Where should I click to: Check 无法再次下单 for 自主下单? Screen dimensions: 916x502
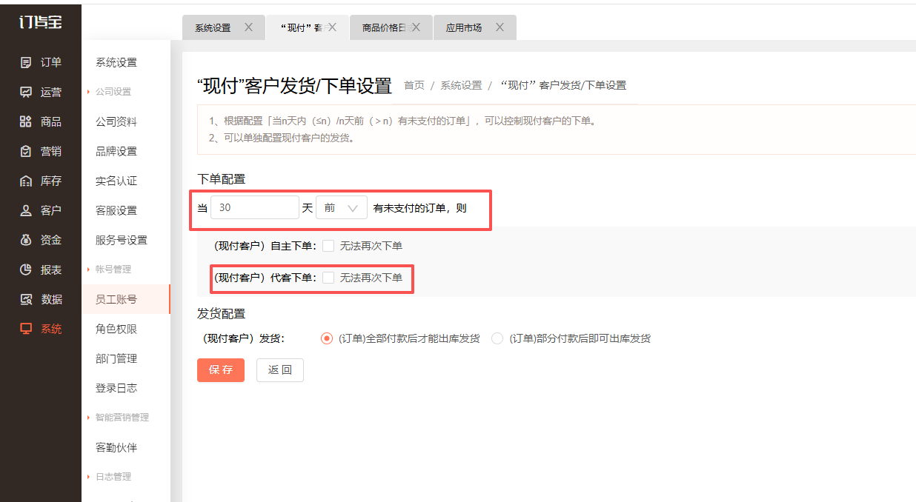click(328, 246)
